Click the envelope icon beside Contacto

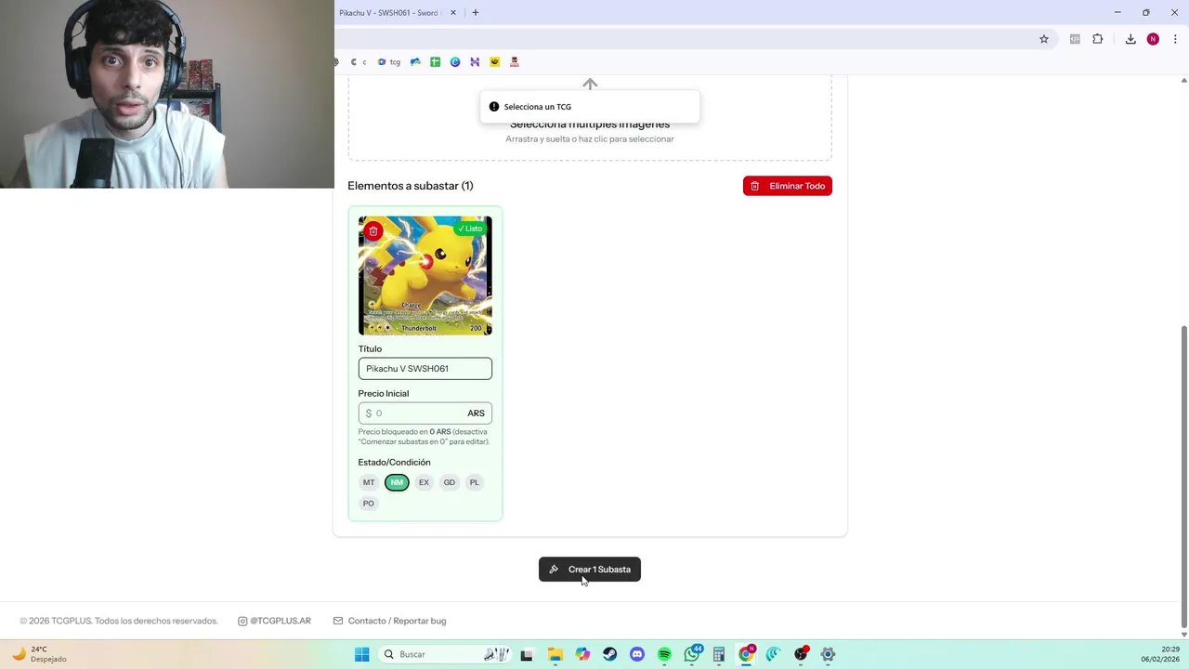click(x=338, y=621)
